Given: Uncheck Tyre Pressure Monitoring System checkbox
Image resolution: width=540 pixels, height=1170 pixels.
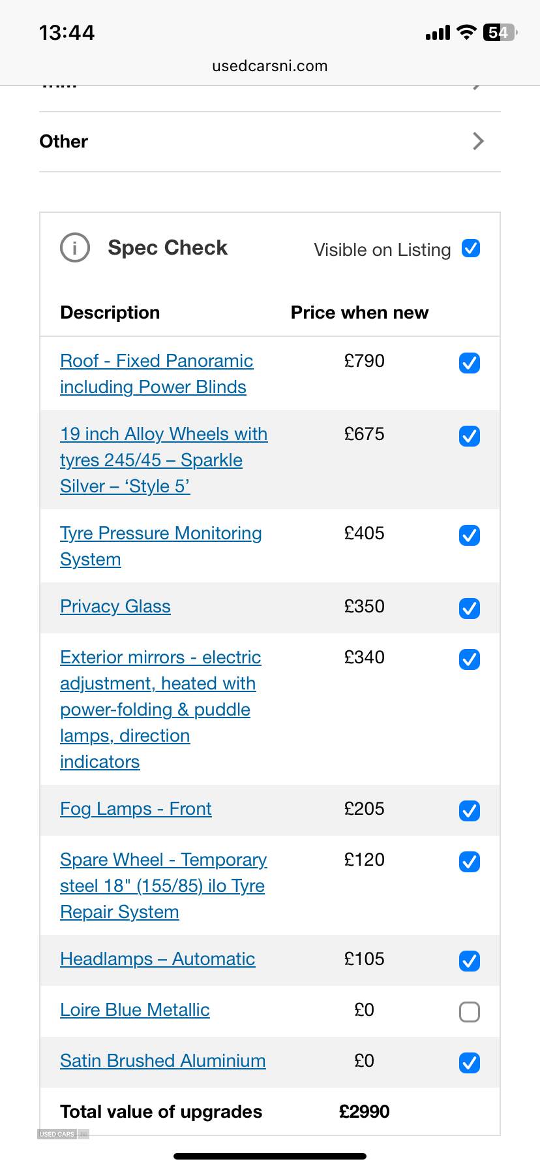Looking at the screenshot, I should click(470, 535).
